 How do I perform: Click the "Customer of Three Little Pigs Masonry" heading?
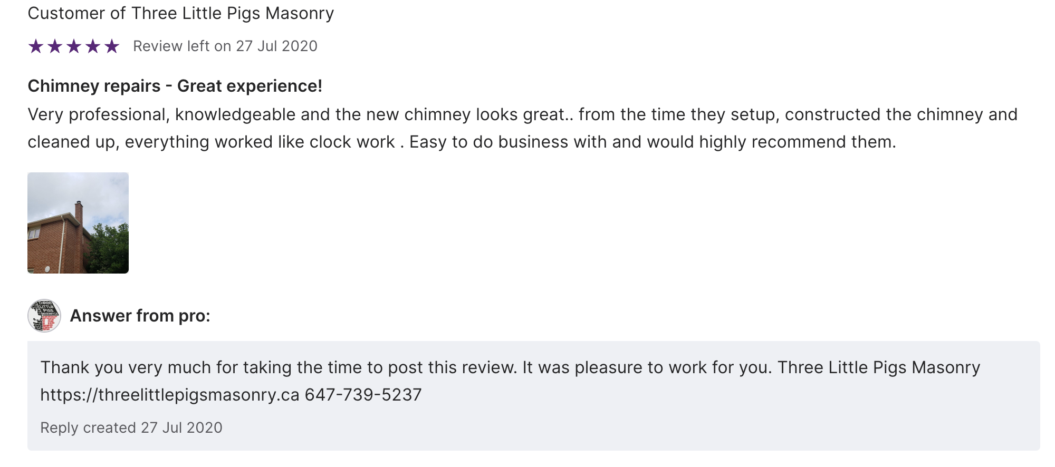coord(180,13)
